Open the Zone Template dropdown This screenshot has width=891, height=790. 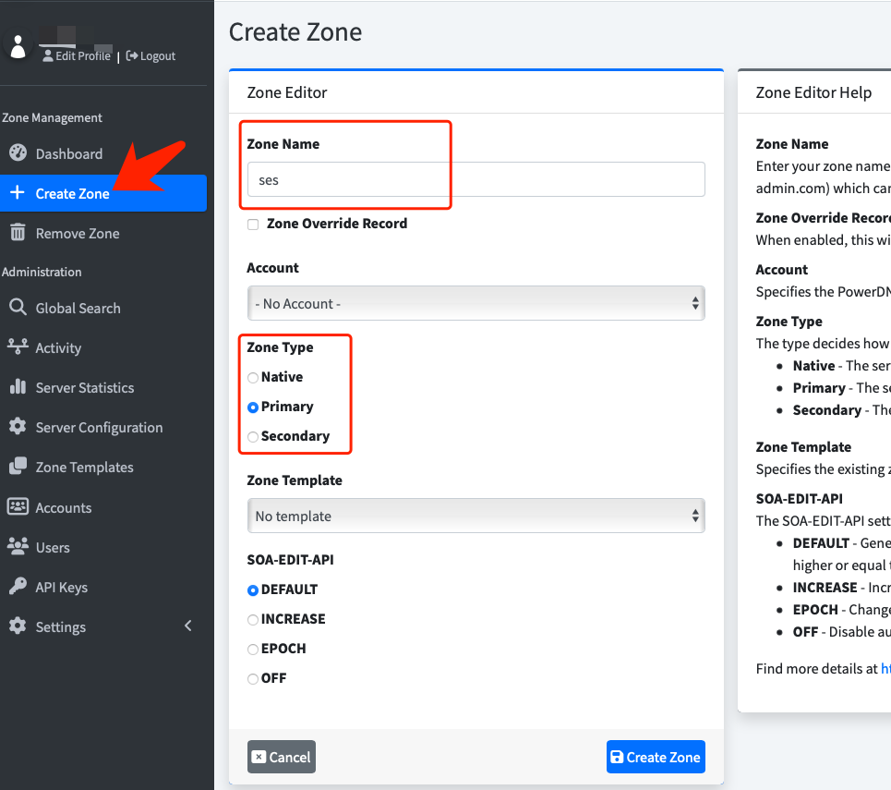(x=476, y=516)
